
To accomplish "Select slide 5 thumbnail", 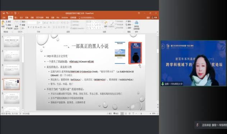I will coord(11,98).
